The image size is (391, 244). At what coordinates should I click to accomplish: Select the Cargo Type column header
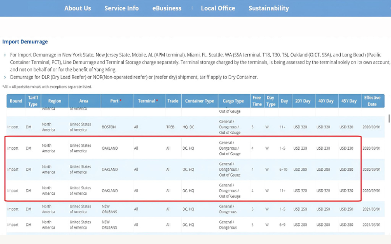pyautogui.click(x=233, y=101)
